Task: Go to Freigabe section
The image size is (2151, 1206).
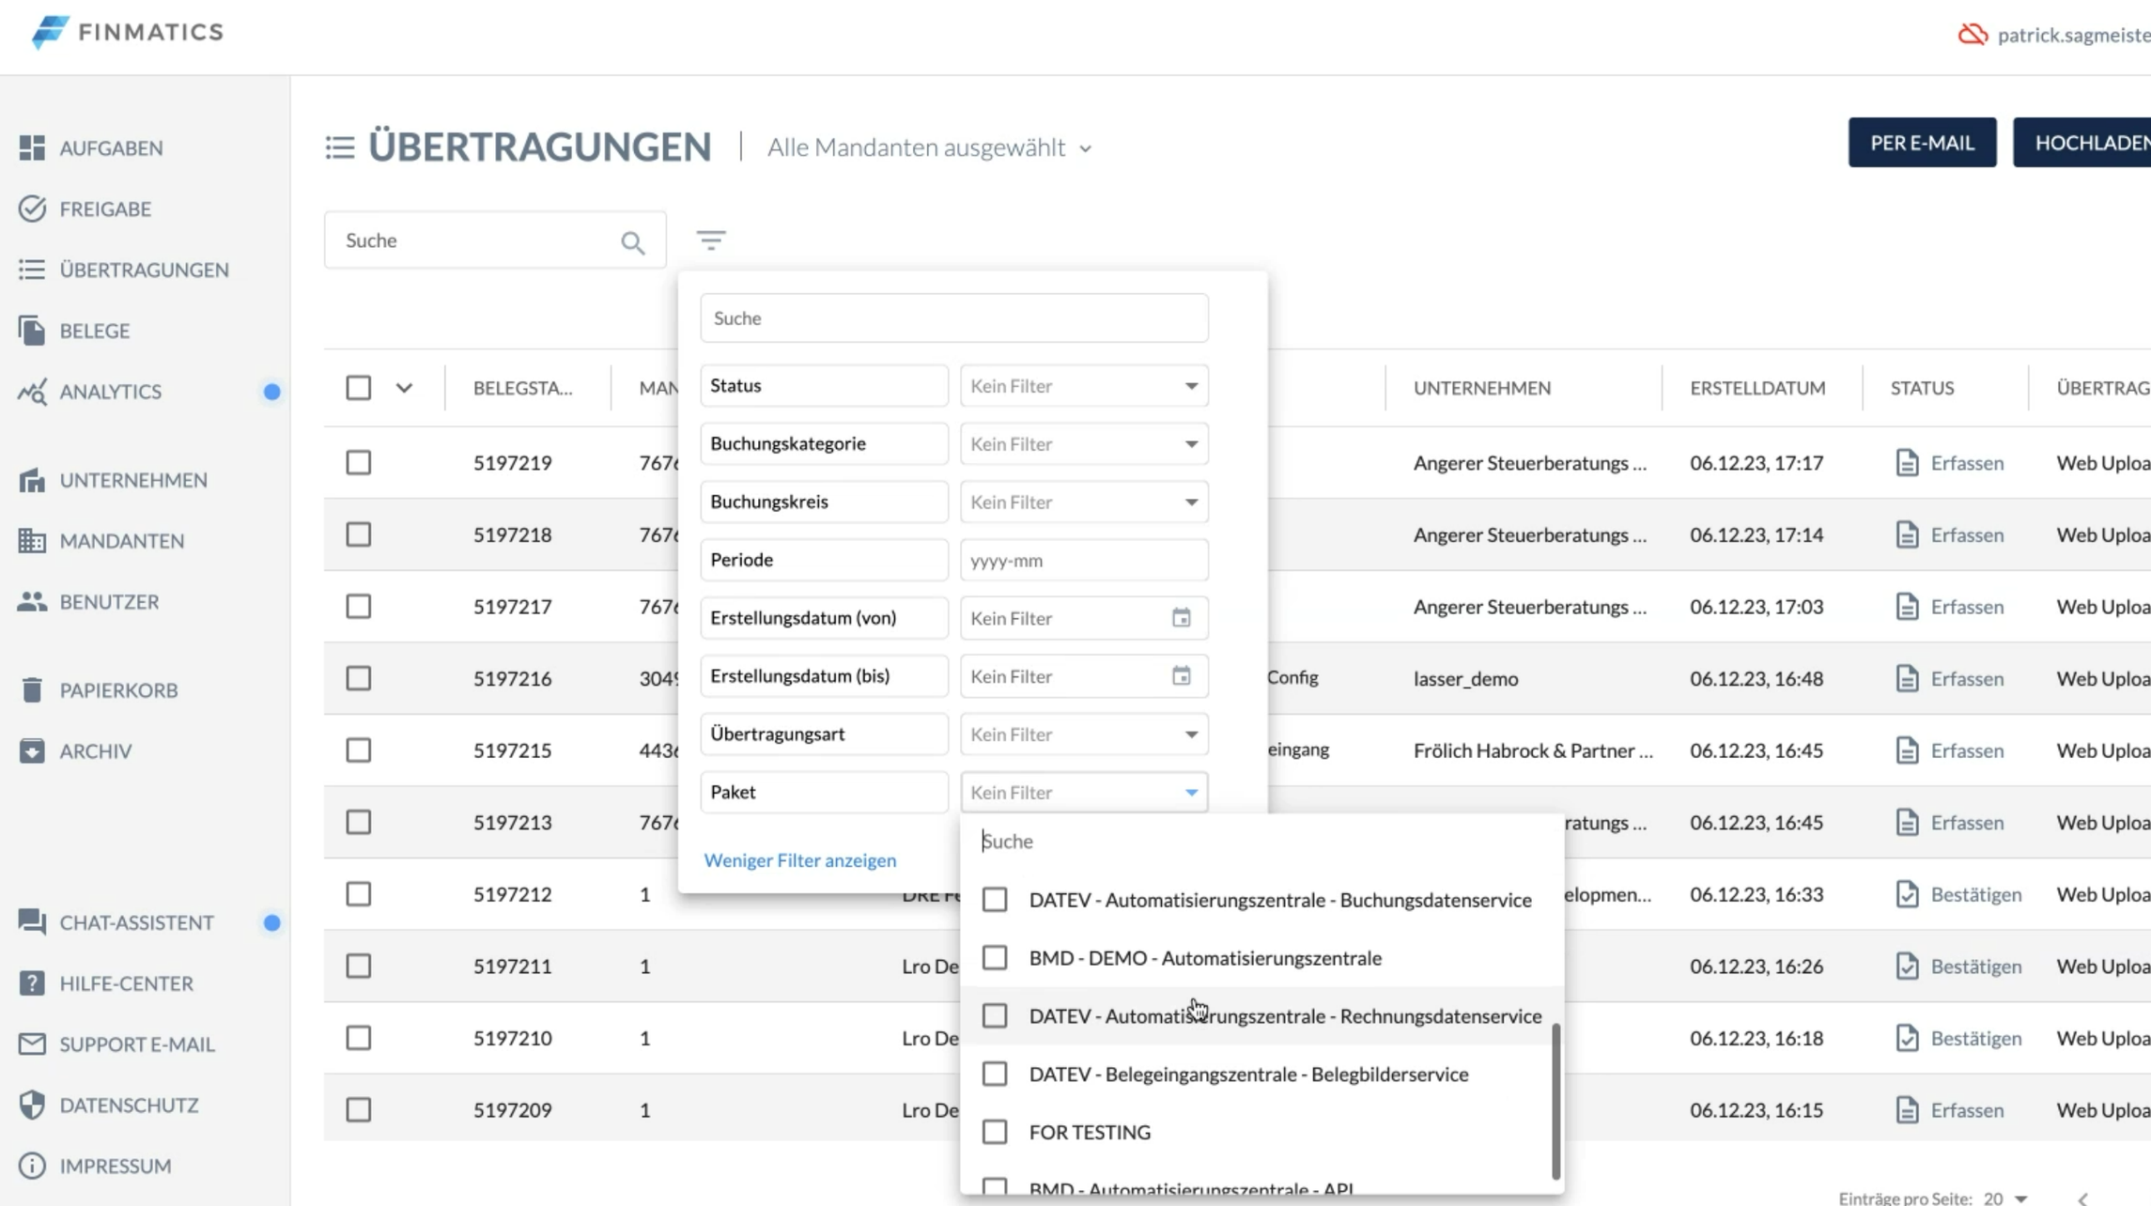Action: pyautogui.click(x=105, y=209)
